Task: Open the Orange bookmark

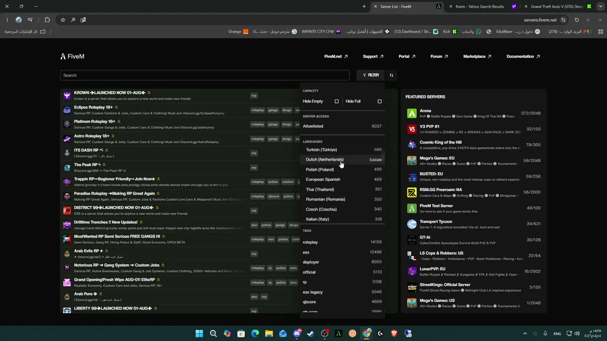Action: click(238, 32)
